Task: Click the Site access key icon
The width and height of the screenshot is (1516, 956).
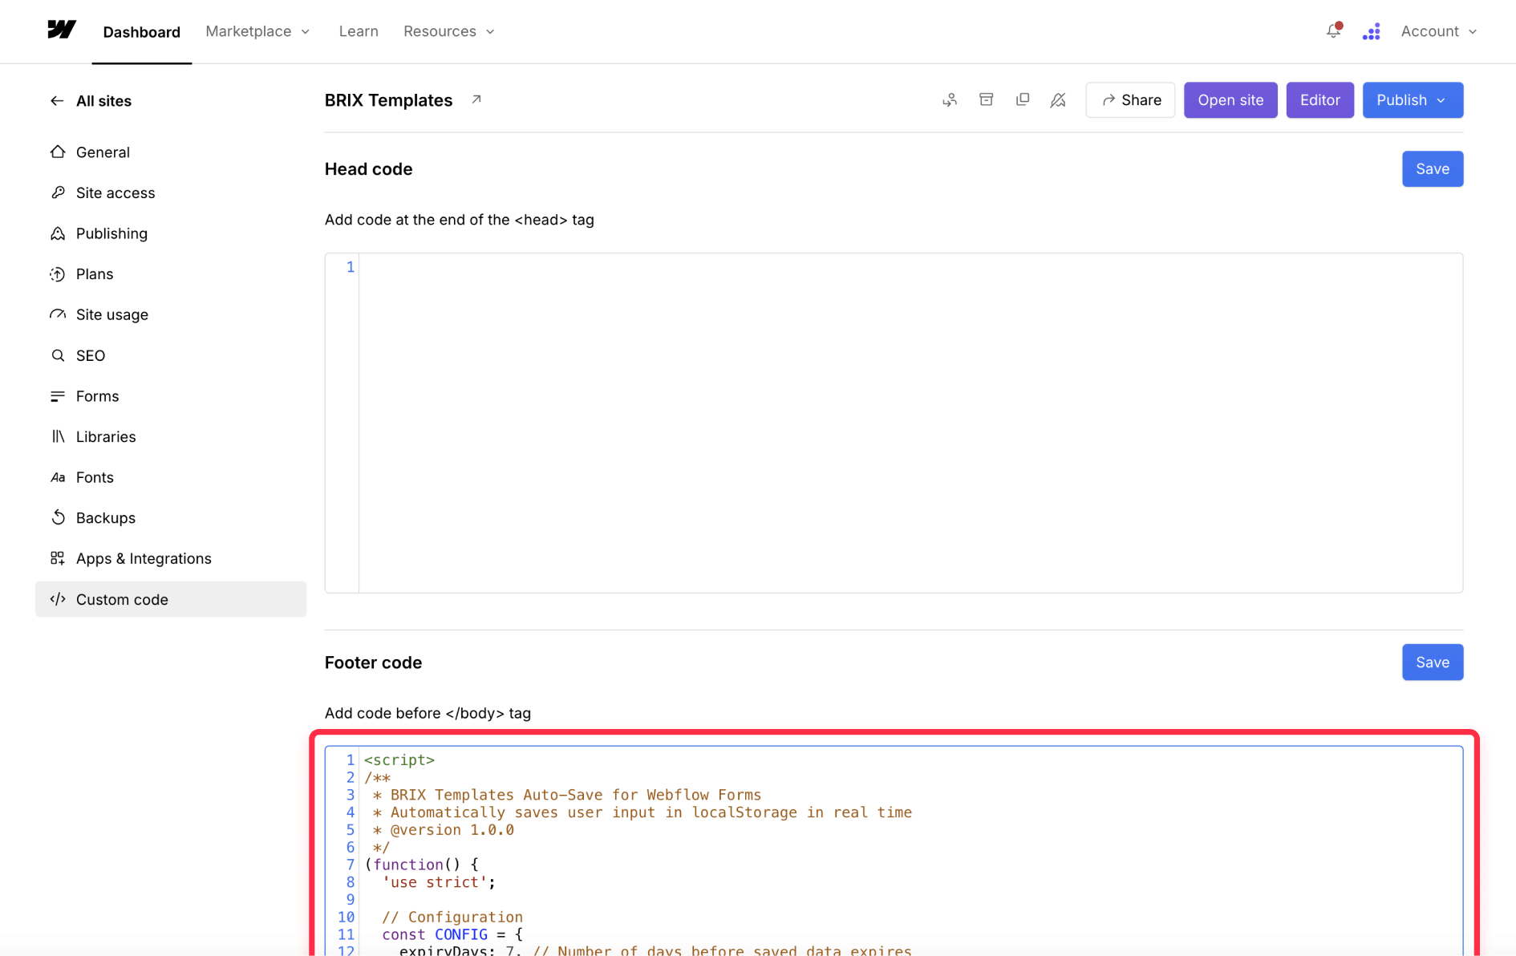Action: 58,192
